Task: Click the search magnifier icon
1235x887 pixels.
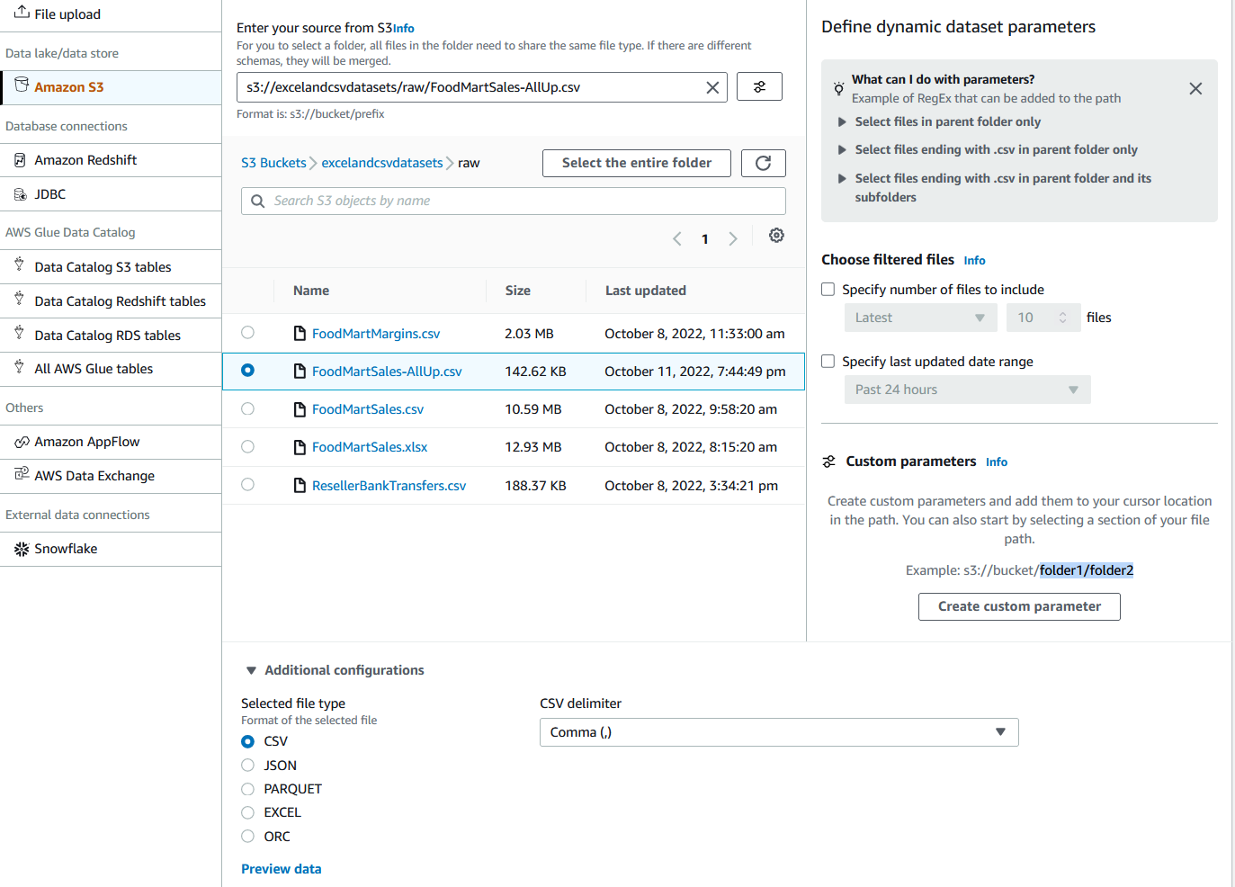Action: click(x=257, y=201)
